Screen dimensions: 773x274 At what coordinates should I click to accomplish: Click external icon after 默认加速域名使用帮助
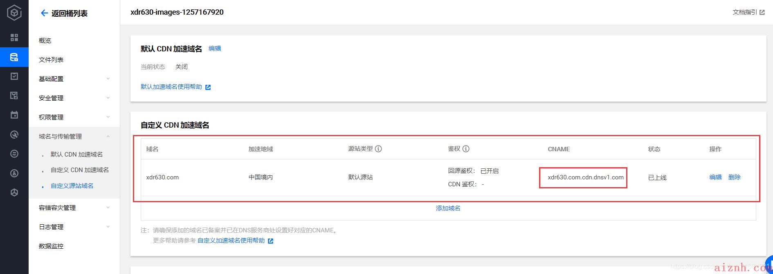[x=208, y=87]
